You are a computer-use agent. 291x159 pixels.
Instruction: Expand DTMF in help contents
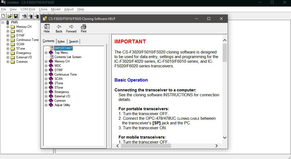tap(46, 70)
